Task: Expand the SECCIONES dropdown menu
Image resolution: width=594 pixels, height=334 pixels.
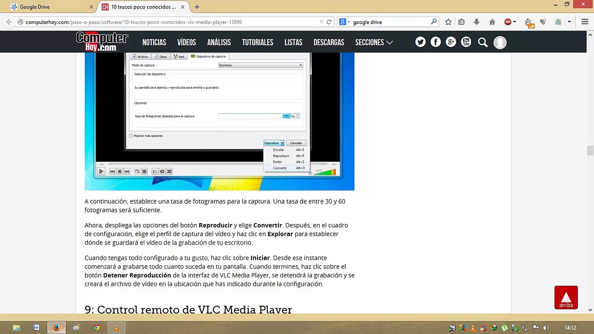Action: tap(374, 42)
